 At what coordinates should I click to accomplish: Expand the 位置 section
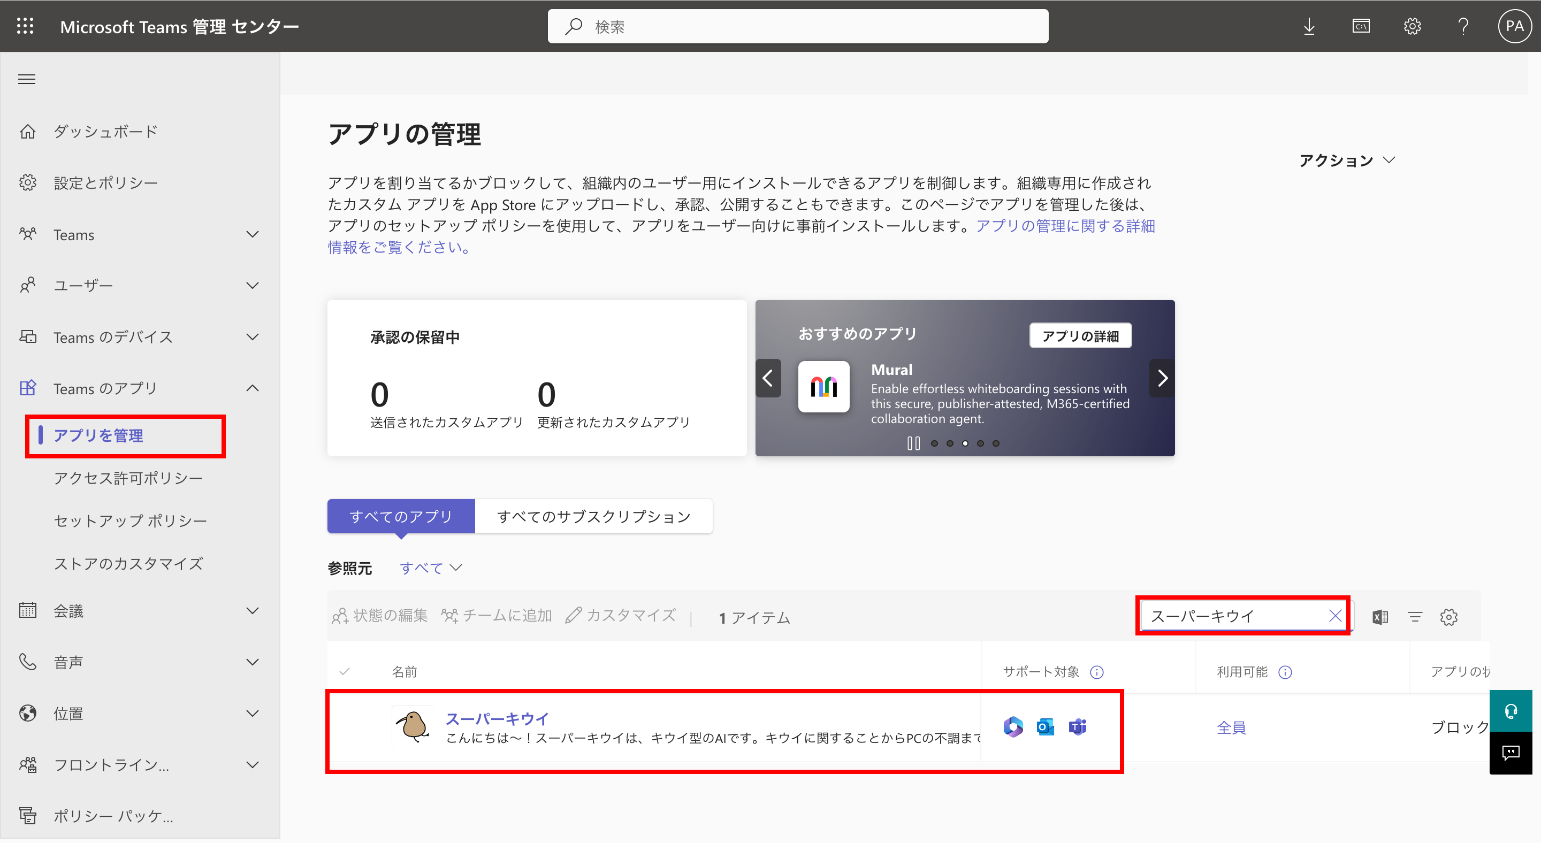pyautogui.click(x=253, y=713)
